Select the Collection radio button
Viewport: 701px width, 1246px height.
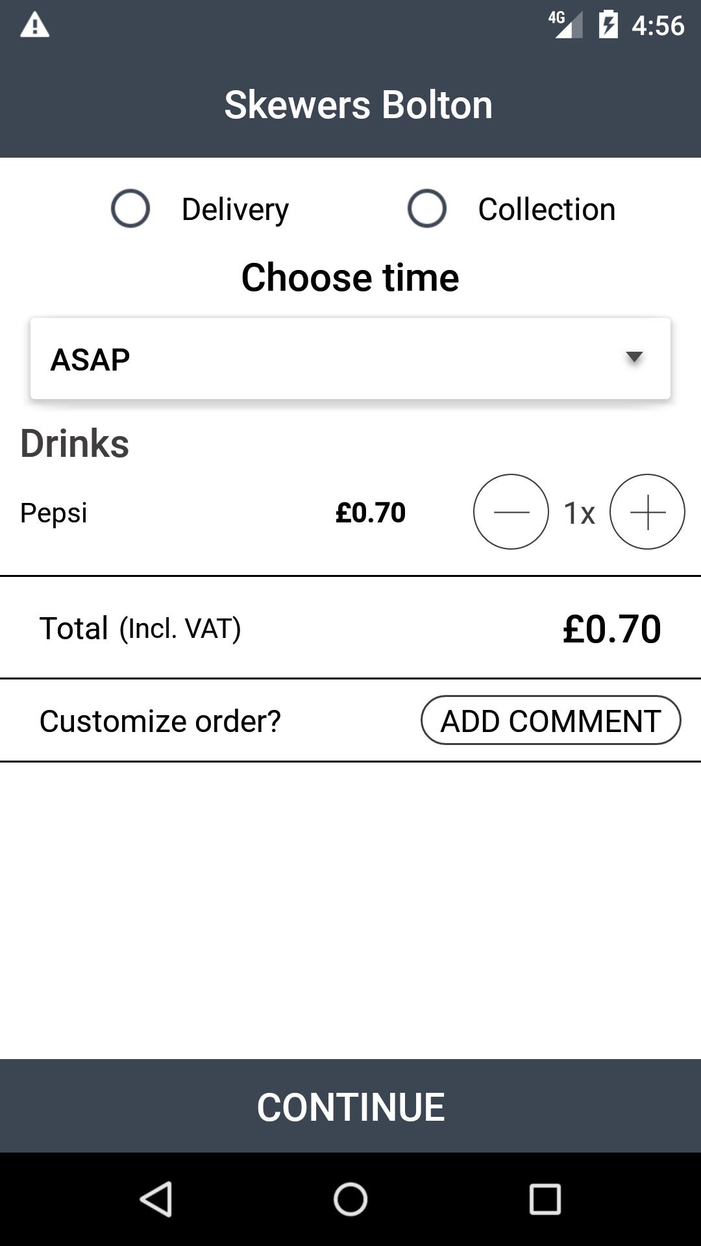point(426,208)
